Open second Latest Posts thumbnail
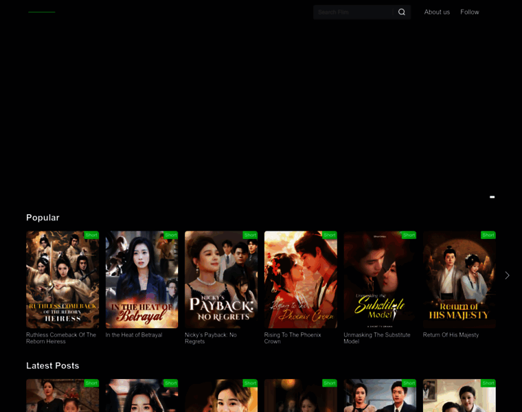The width and height of the screenshot is (522, 412). click(141, 396)
